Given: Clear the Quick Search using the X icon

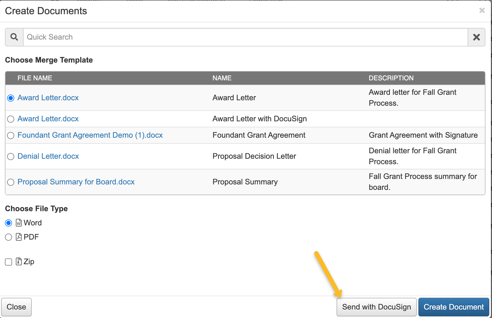Looking at the screenshot, I should (476, 37).
